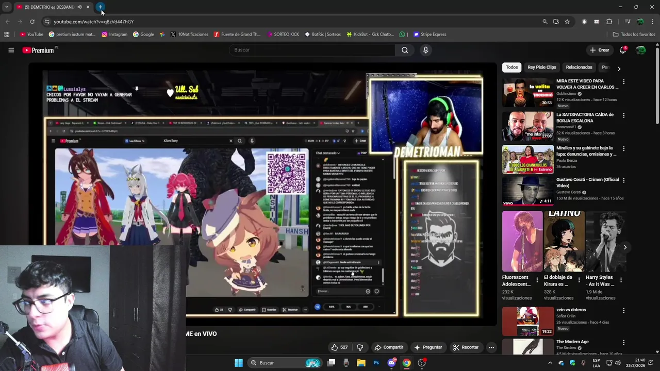
Task: Click the Crear button
Action: pyautogui.click(x=600, y=50)
